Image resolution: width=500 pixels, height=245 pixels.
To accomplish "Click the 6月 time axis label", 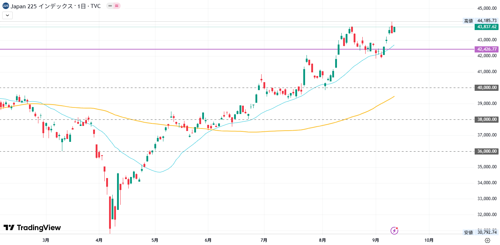I will [208, 240].
